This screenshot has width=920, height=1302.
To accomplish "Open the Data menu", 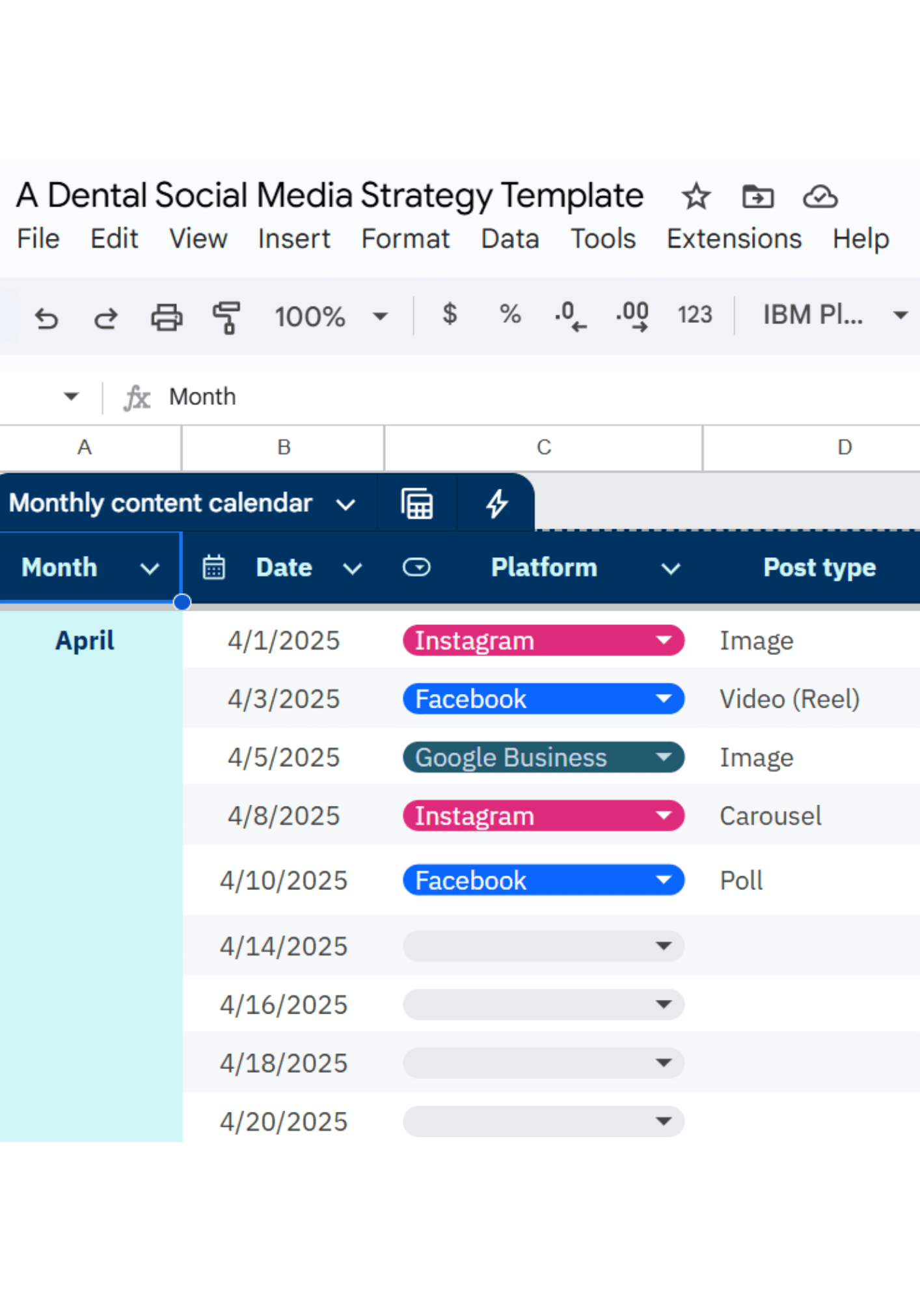I will 510,239.
